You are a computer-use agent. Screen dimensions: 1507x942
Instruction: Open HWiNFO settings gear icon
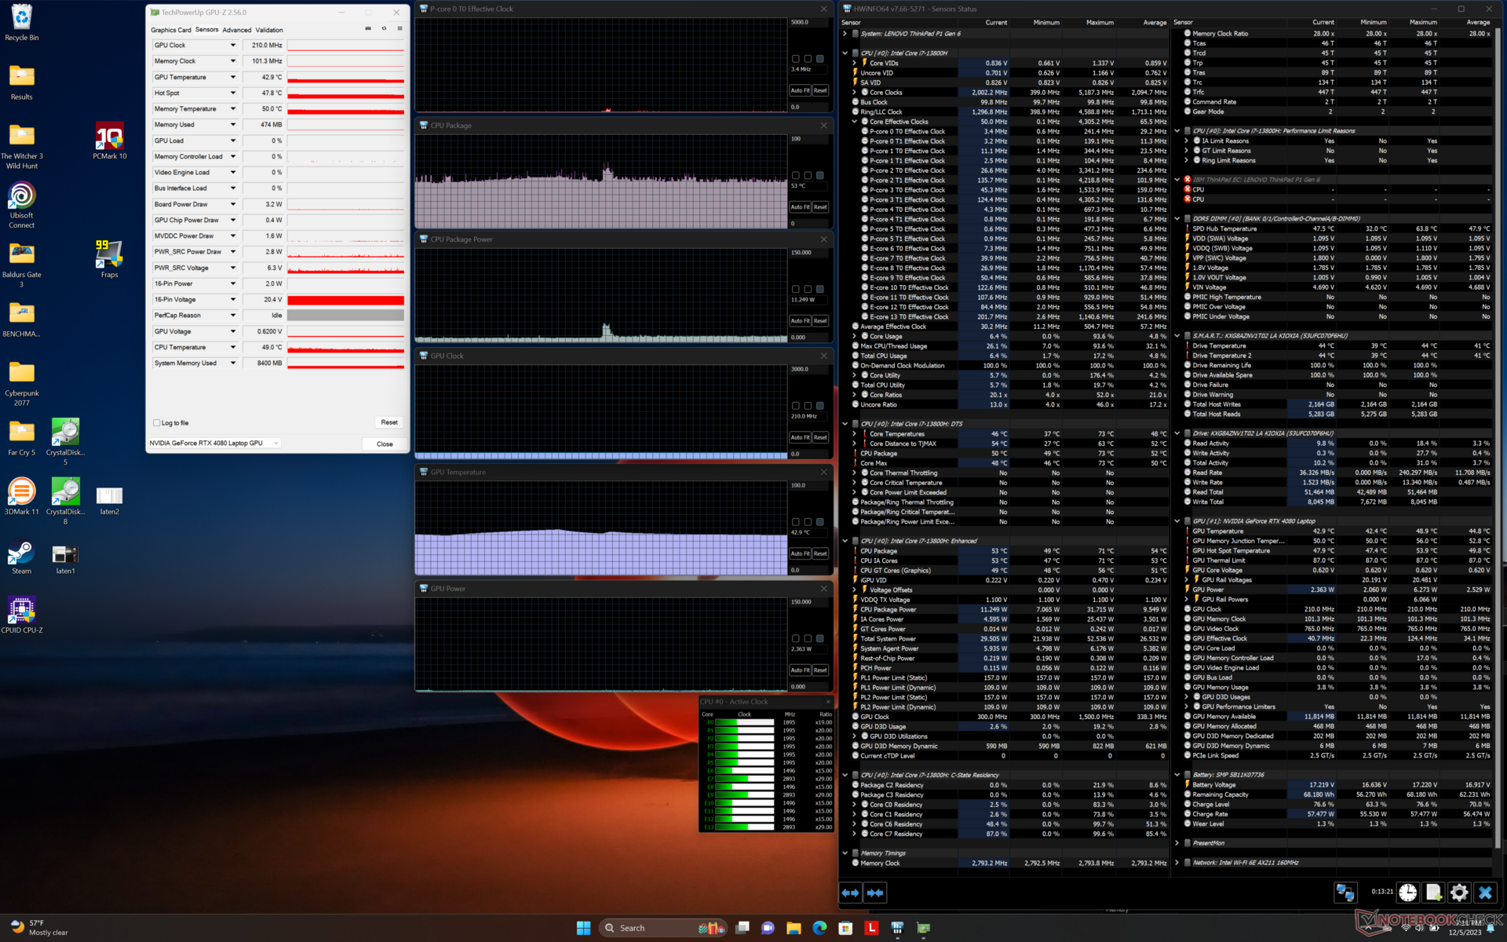[x=1458, y=893]
